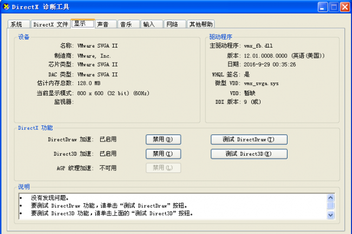
Task: Click Direct3D 加速 status 已启用
Action: 108,153
